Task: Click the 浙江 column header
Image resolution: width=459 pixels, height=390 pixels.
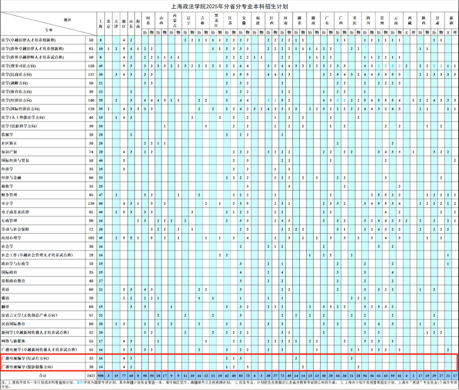Action: [124, 23]
